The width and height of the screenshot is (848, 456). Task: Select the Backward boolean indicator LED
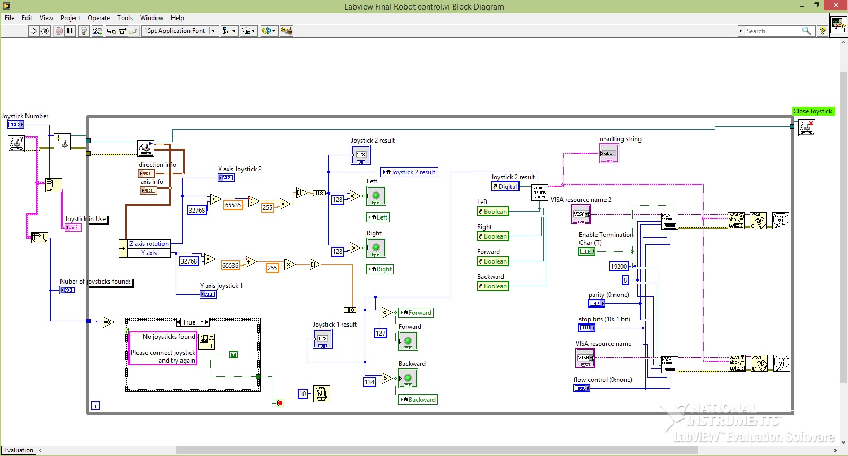[408, 378]
